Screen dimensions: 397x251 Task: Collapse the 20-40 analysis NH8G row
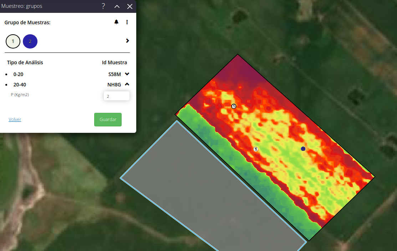click(x=127, y=84)
